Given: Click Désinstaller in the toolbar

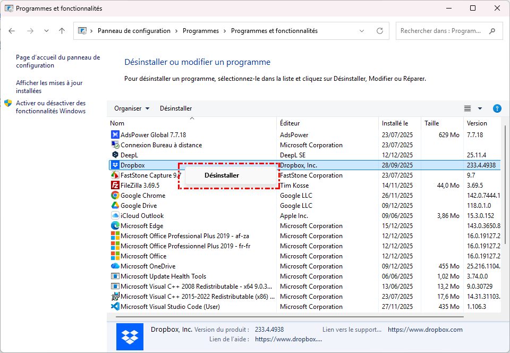Looking at the screenshot, I should click(176, 108).
